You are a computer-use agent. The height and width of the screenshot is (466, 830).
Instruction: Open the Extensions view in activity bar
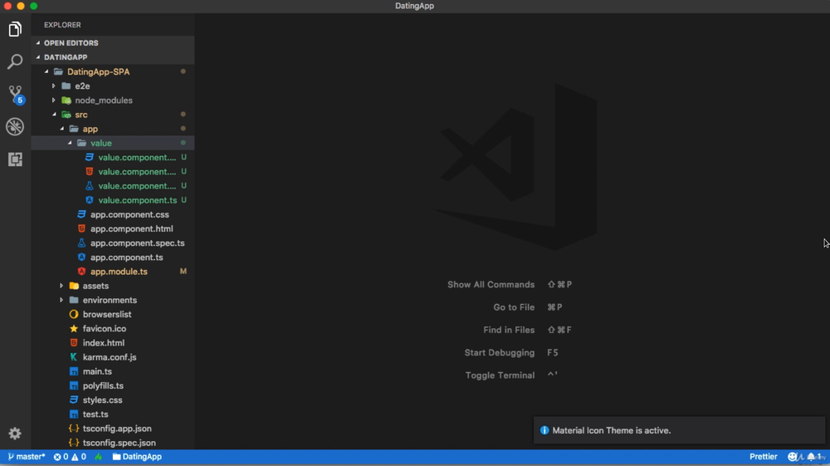click(15, 159)
